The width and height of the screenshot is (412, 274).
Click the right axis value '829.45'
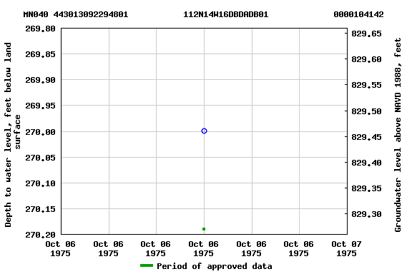click(366, 137)
